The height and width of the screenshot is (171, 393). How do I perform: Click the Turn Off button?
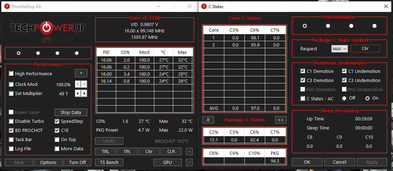[77, 162]
